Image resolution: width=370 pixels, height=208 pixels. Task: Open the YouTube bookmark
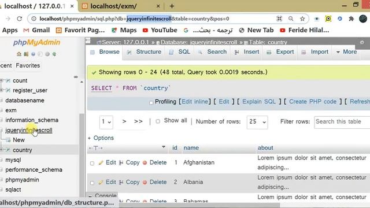point(160,30)
